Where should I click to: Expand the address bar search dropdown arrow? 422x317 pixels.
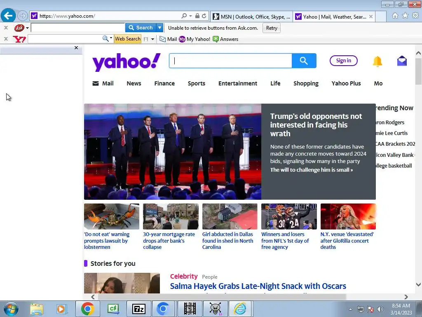pyautogui.click(x=190, y=16)
